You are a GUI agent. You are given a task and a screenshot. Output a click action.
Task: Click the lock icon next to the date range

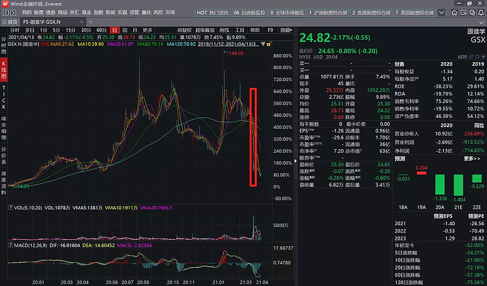(x=268, y=44)
